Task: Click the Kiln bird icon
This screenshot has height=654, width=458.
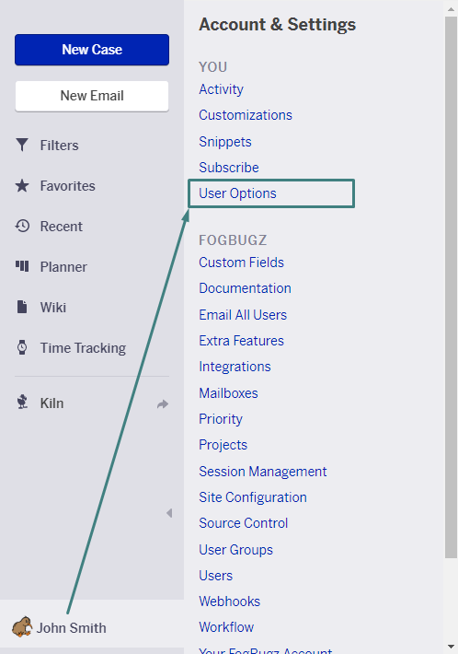Action: pos(22,403)
